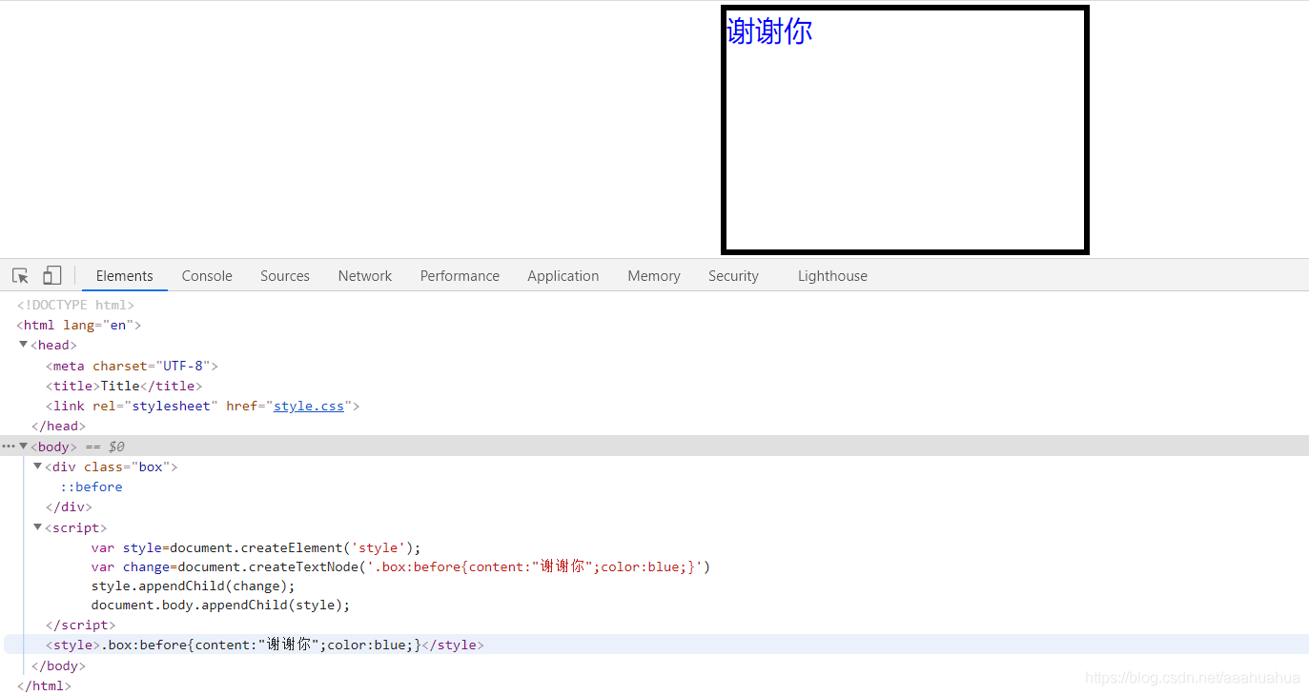
Task: Select the closing /script tag
Action: click(80, 625)
